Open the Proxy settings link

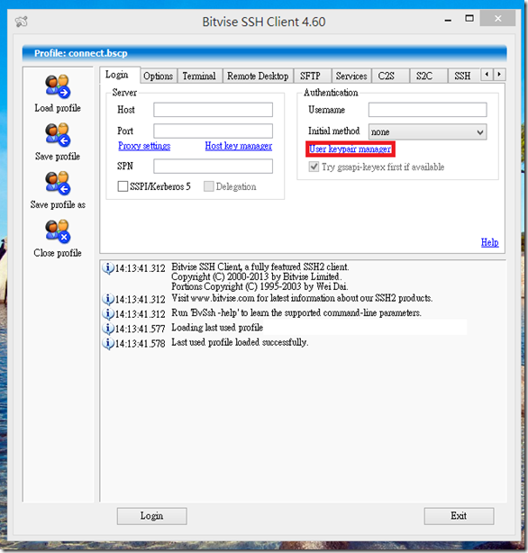pyautogui.click(x=144, y=146)
